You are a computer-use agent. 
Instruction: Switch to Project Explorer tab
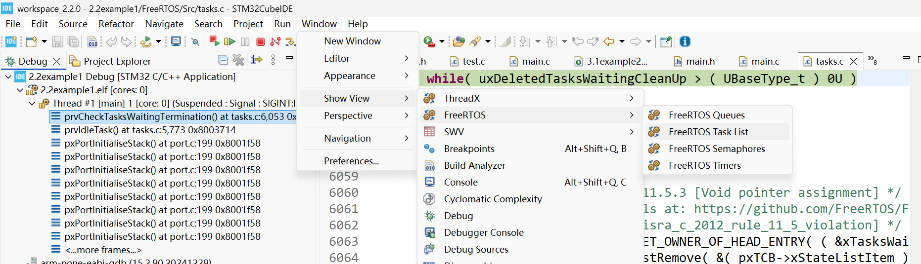(110, 61)
